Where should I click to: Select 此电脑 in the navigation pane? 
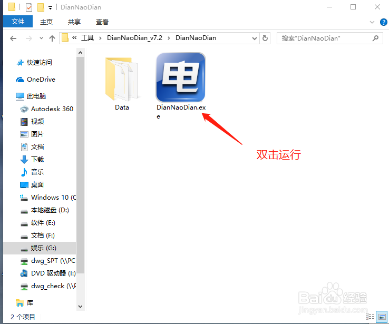pyautogui.click(x=31, y=96)
